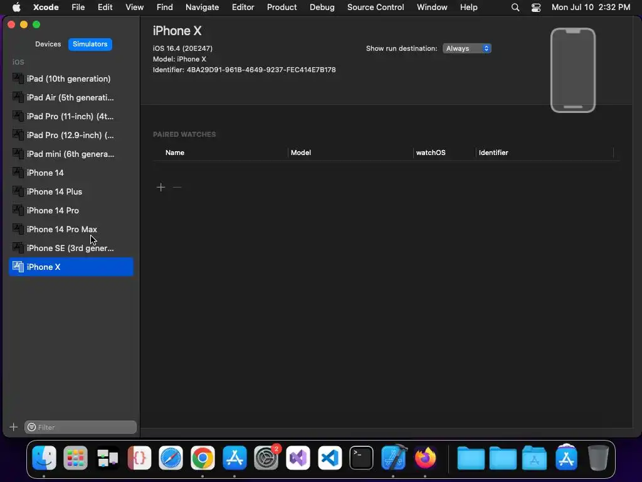Open the Navigate menu
The image size is (642, 482).
click(203, 8)
